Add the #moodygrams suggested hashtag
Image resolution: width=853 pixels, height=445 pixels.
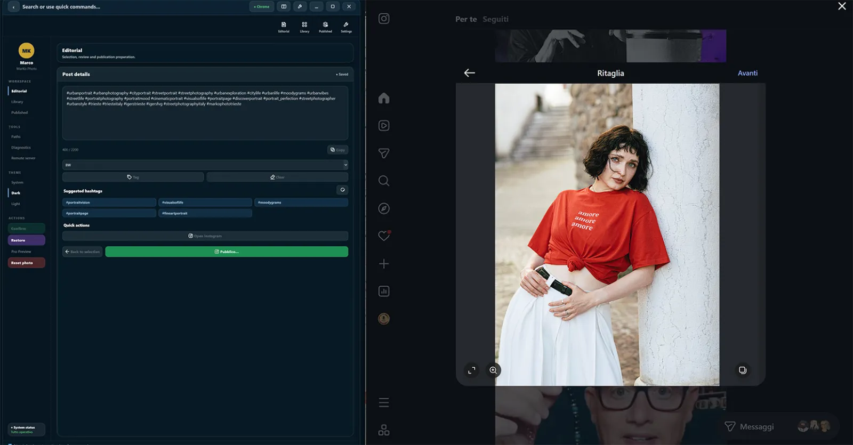click(301, 203)
